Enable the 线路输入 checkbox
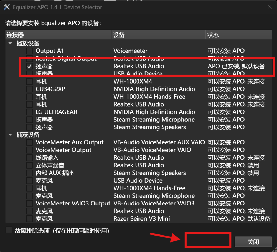This screenshot has width=277, height=252. tap(29, 158)
